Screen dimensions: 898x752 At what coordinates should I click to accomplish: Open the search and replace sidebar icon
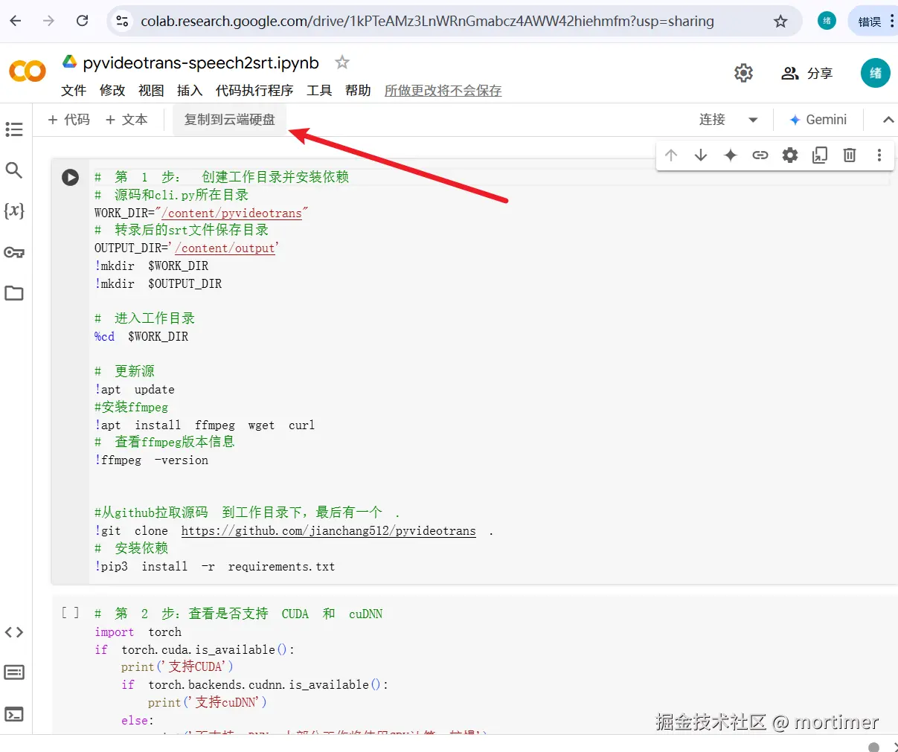[x=14, y=170]
